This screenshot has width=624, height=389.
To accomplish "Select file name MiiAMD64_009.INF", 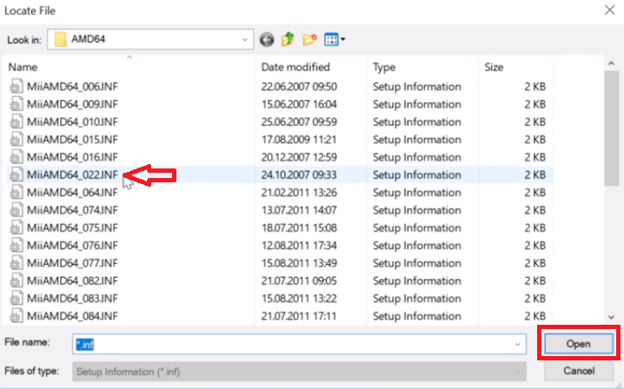I will point(72,104).
